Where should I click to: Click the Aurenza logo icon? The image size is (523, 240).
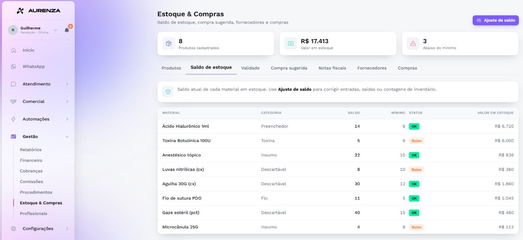click(20, 11)
